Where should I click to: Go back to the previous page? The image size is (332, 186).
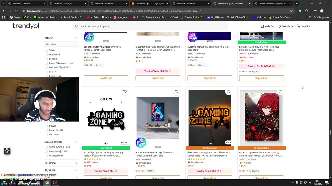click(x=4, y=11)
